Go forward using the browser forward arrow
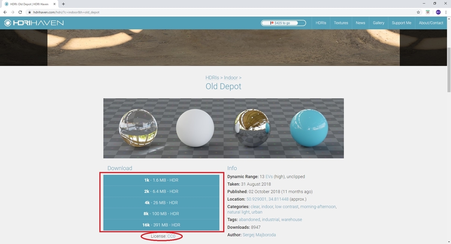 click(x=13, y=12)
